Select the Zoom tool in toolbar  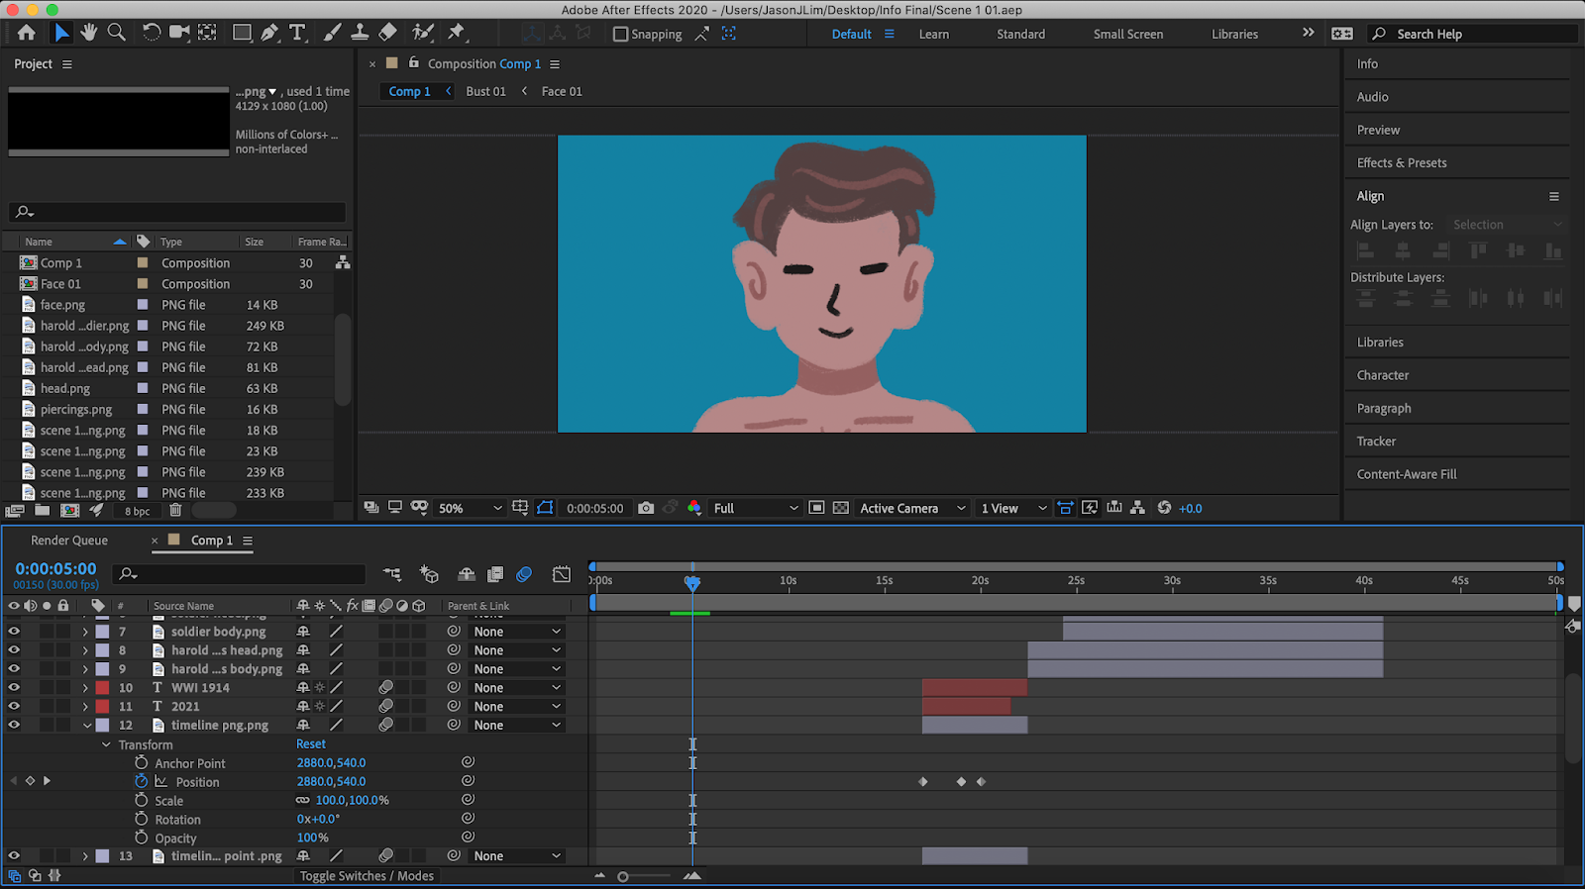click(116, 33)
